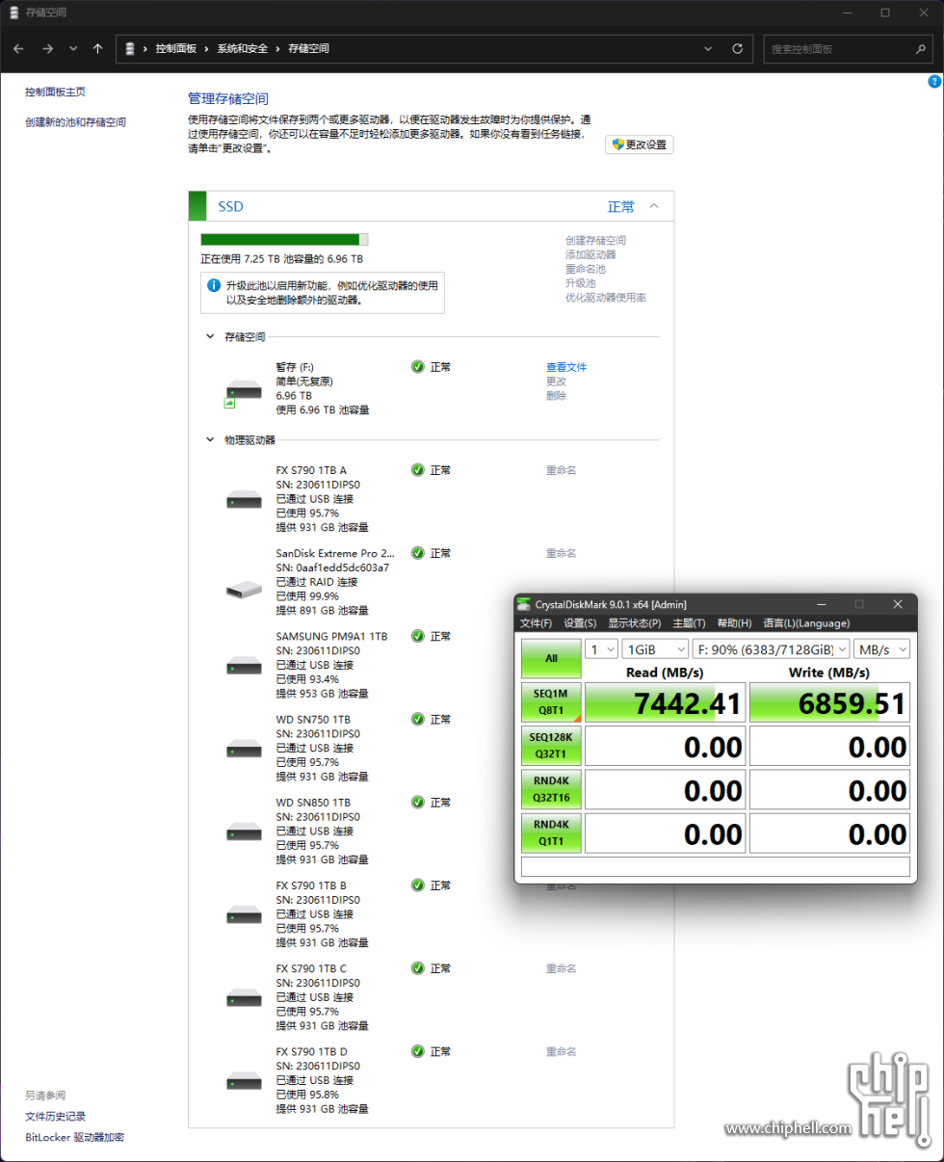Click the back navigation arrow
944x1162 pixels.
tap(20, 48)
